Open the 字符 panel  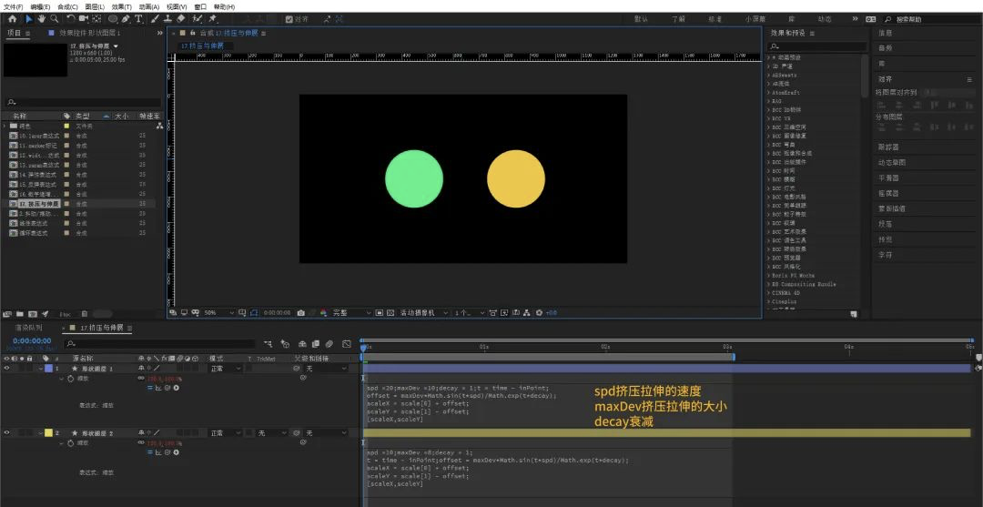pyautogui.click(x=885, y=255)
